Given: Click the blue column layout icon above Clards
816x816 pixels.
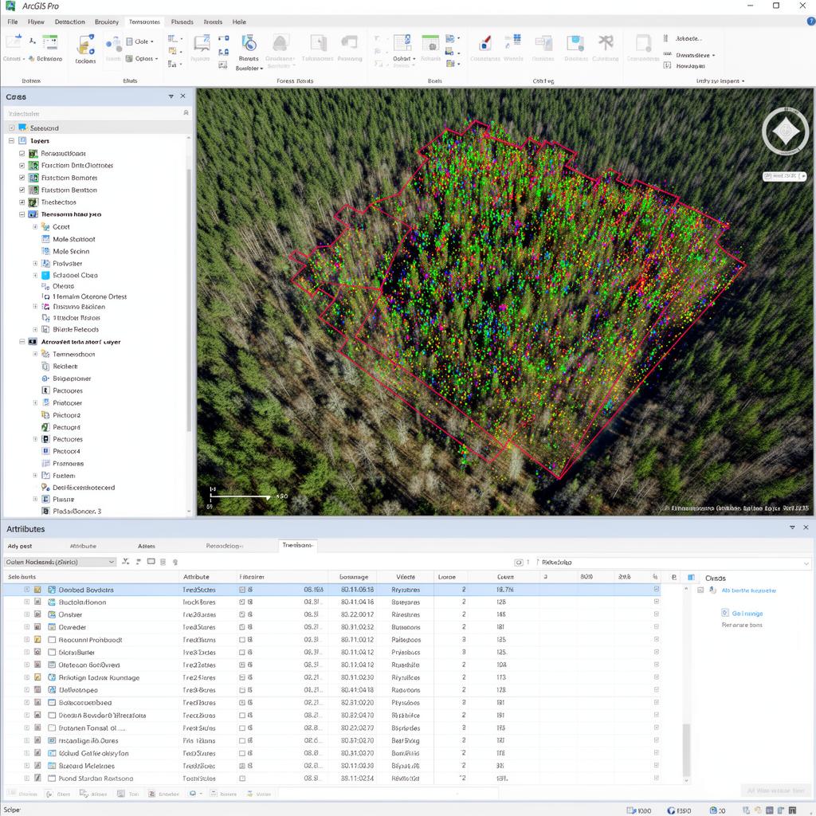Looking at the screenshot, I should click(x=691, y=577).
